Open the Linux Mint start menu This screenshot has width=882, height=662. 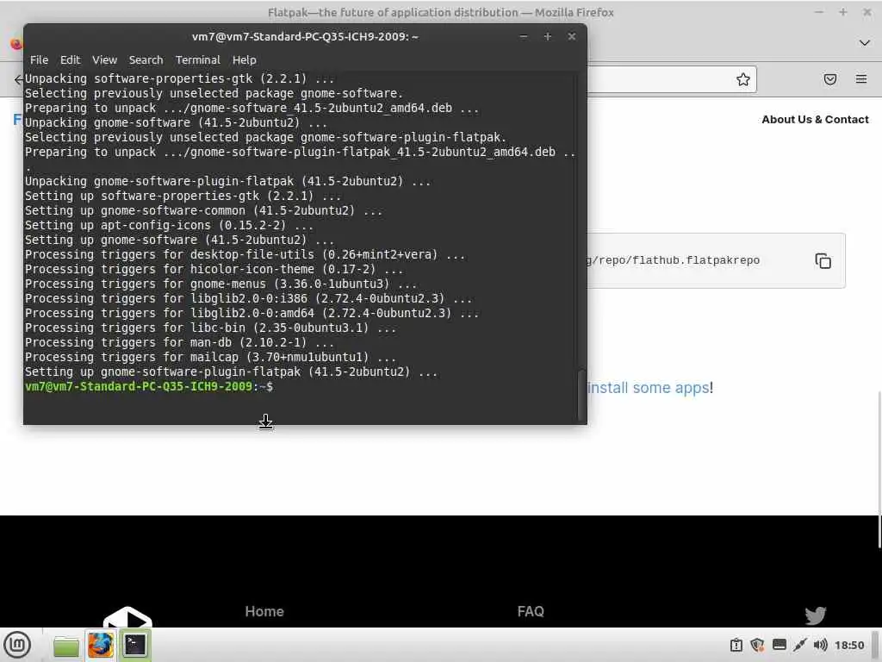point(17,645)
